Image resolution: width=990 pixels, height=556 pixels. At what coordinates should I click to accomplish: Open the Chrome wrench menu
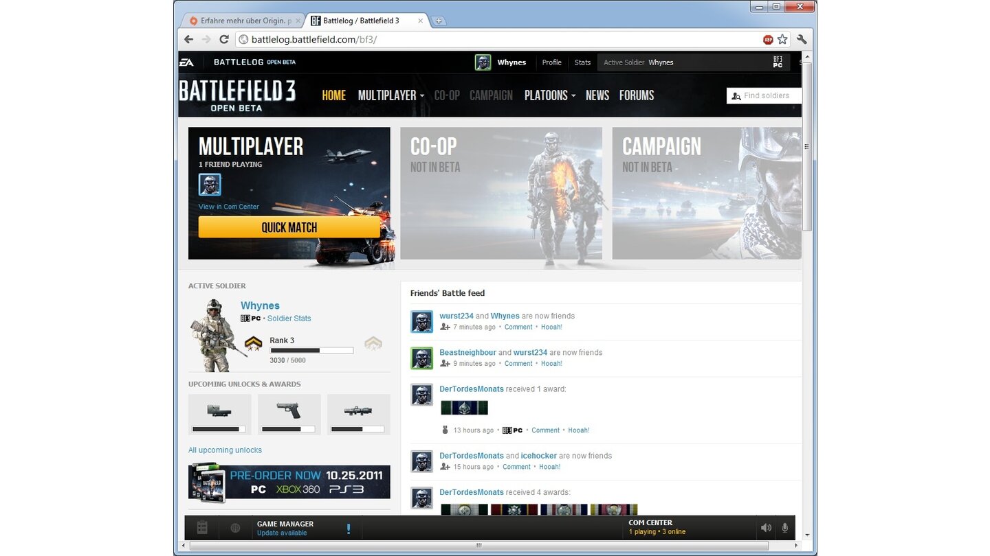[x=802, y=39]
